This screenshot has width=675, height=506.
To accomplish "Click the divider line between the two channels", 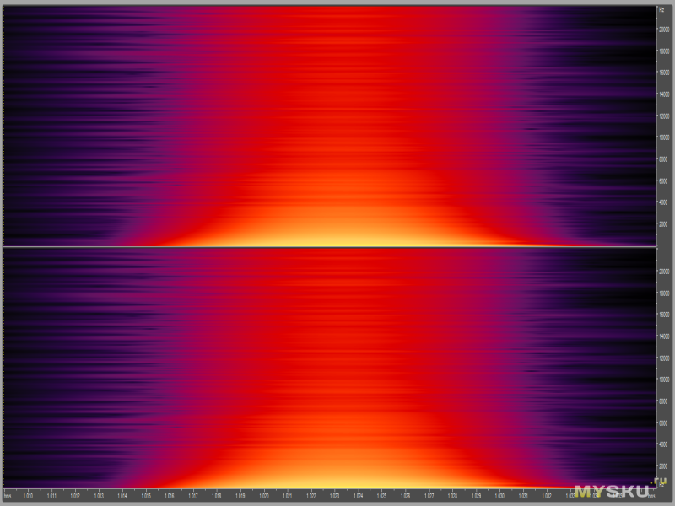I will pyautogui.click(x=329, y=247).
